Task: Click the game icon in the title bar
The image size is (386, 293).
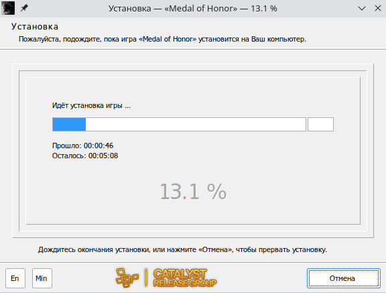Action: point(8,8)
